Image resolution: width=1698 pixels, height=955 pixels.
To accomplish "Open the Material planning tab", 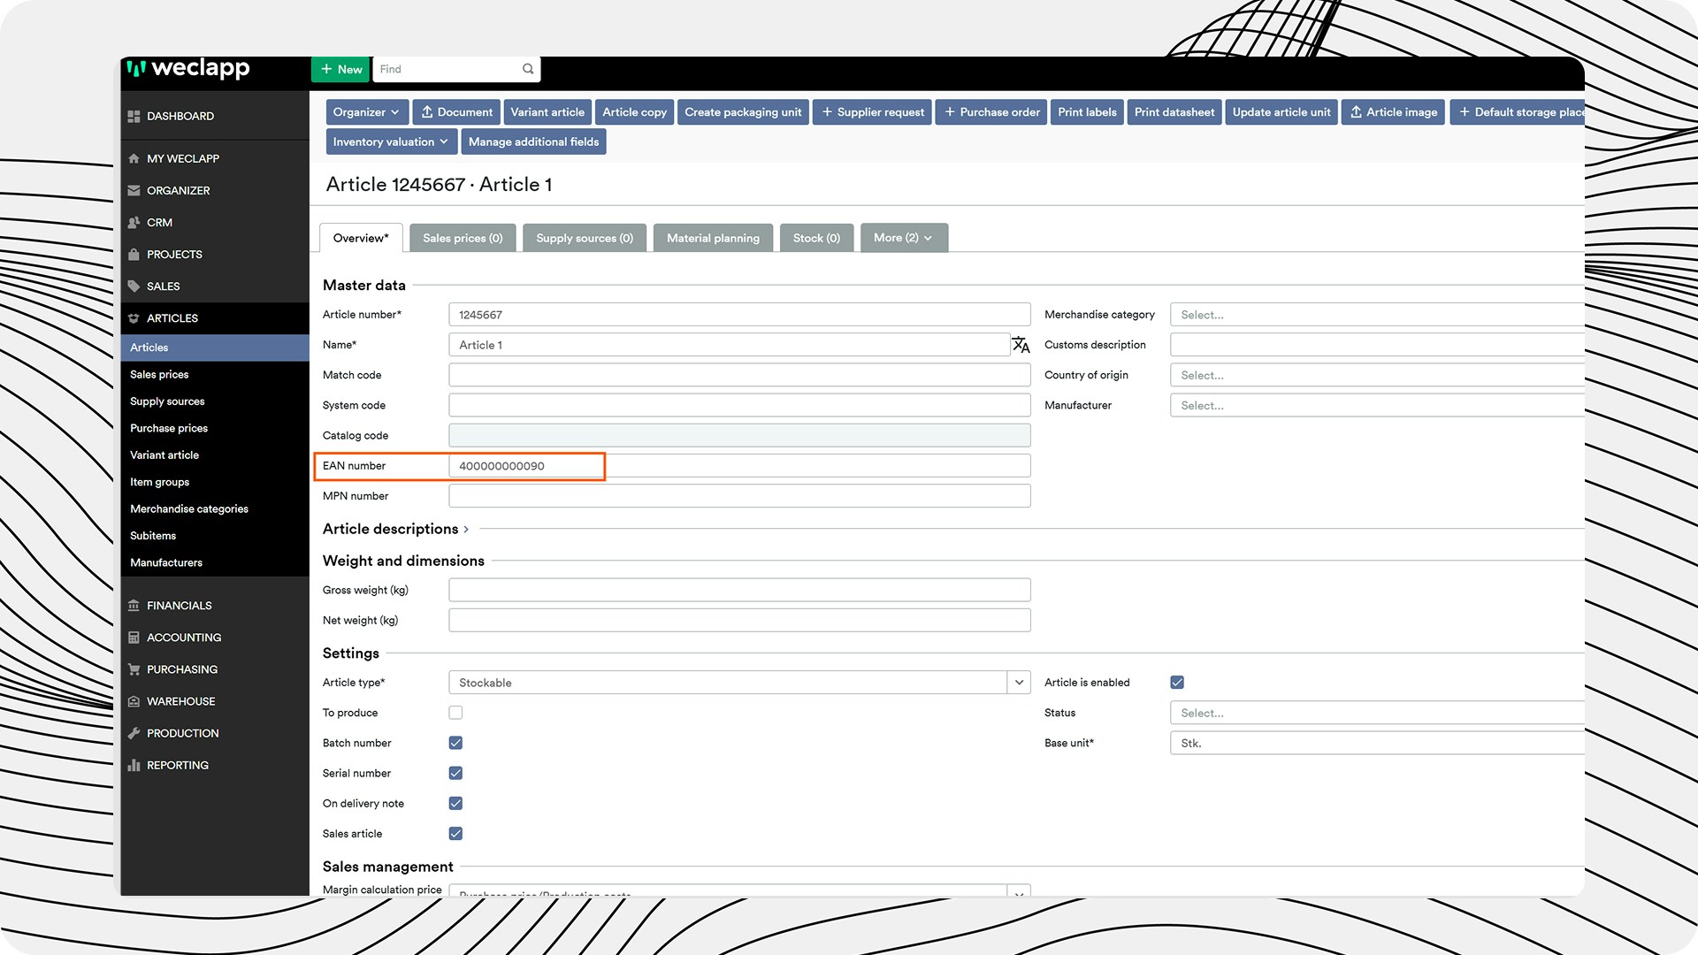I will coord(713,238).
